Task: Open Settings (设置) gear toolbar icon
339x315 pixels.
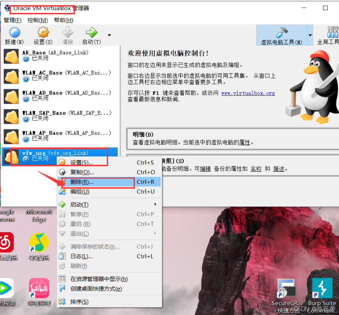Action: 43,32
